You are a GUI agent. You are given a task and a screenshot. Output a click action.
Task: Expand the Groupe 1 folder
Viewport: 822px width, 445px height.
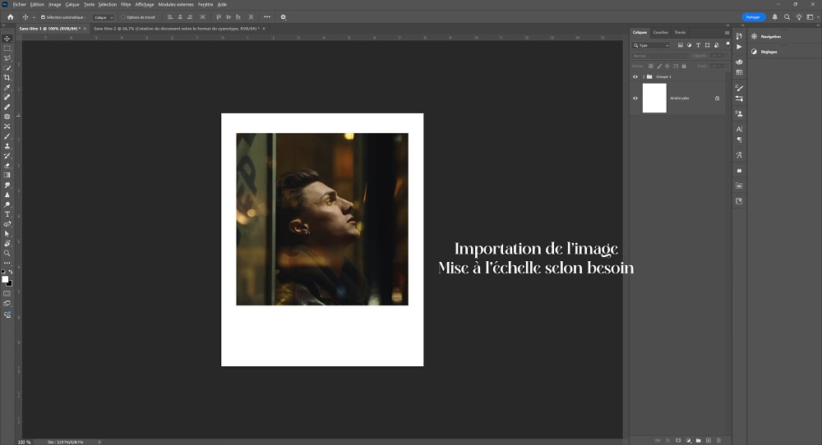coord(644,77)
